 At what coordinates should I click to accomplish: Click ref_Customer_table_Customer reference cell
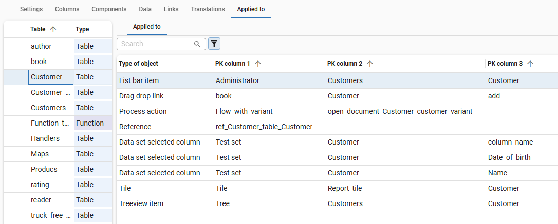(264, 127)
